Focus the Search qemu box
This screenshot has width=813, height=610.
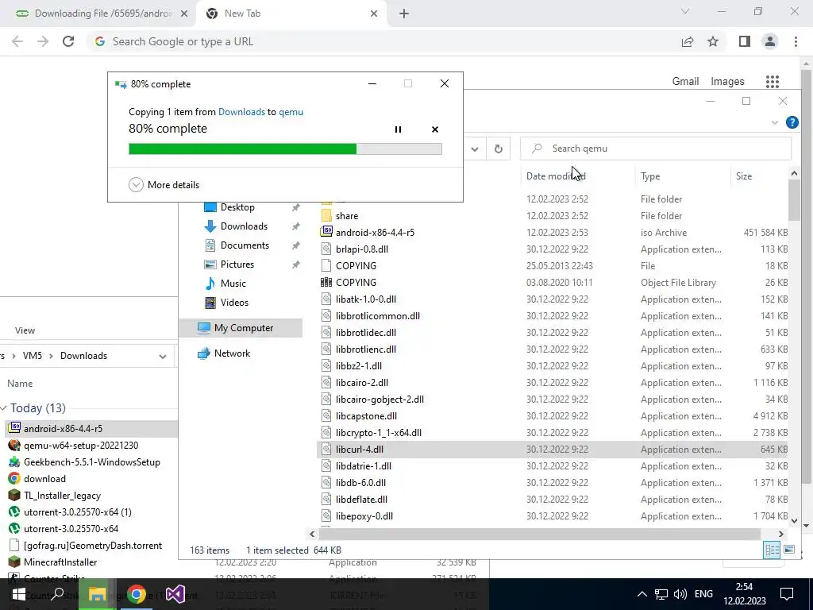pyautogui.click(x=656, y=149)
